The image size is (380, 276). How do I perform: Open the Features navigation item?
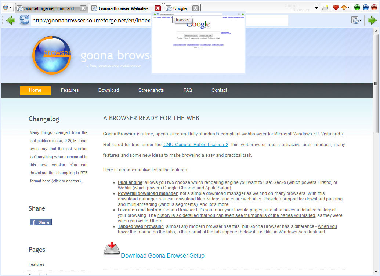click(70, 90)
